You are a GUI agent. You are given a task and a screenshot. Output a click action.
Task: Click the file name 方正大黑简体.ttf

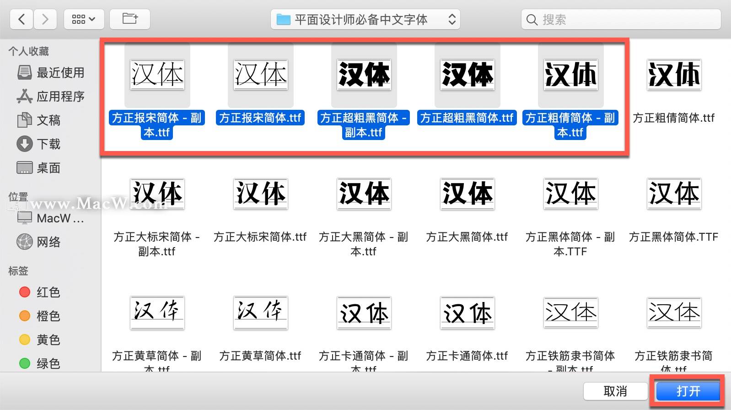[467, 237]
